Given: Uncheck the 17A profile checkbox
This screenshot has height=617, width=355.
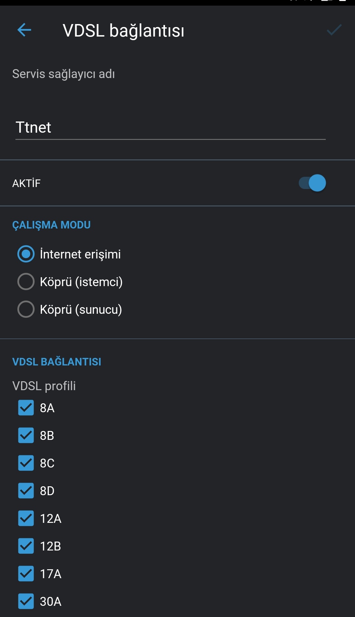Looking at the screenshot, I should point(26,574).
